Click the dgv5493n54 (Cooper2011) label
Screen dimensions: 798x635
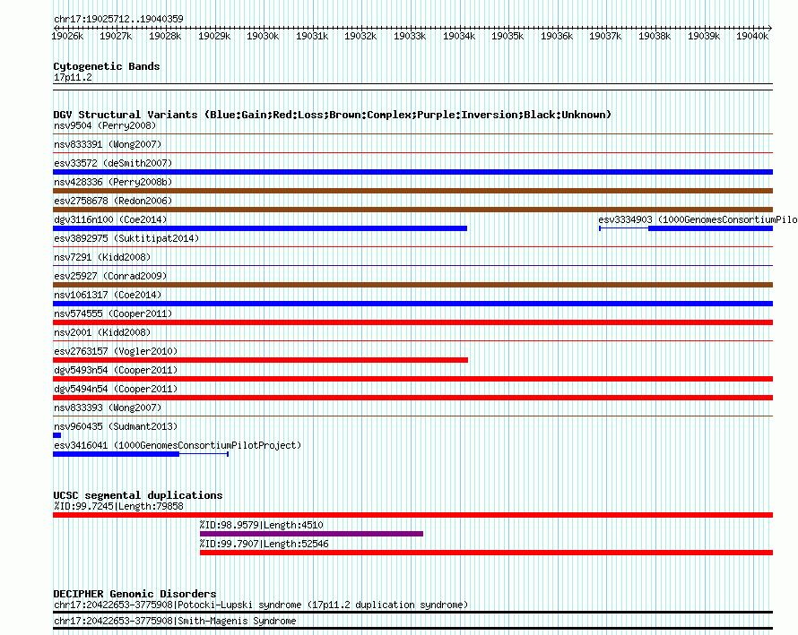tap(116, 370)
